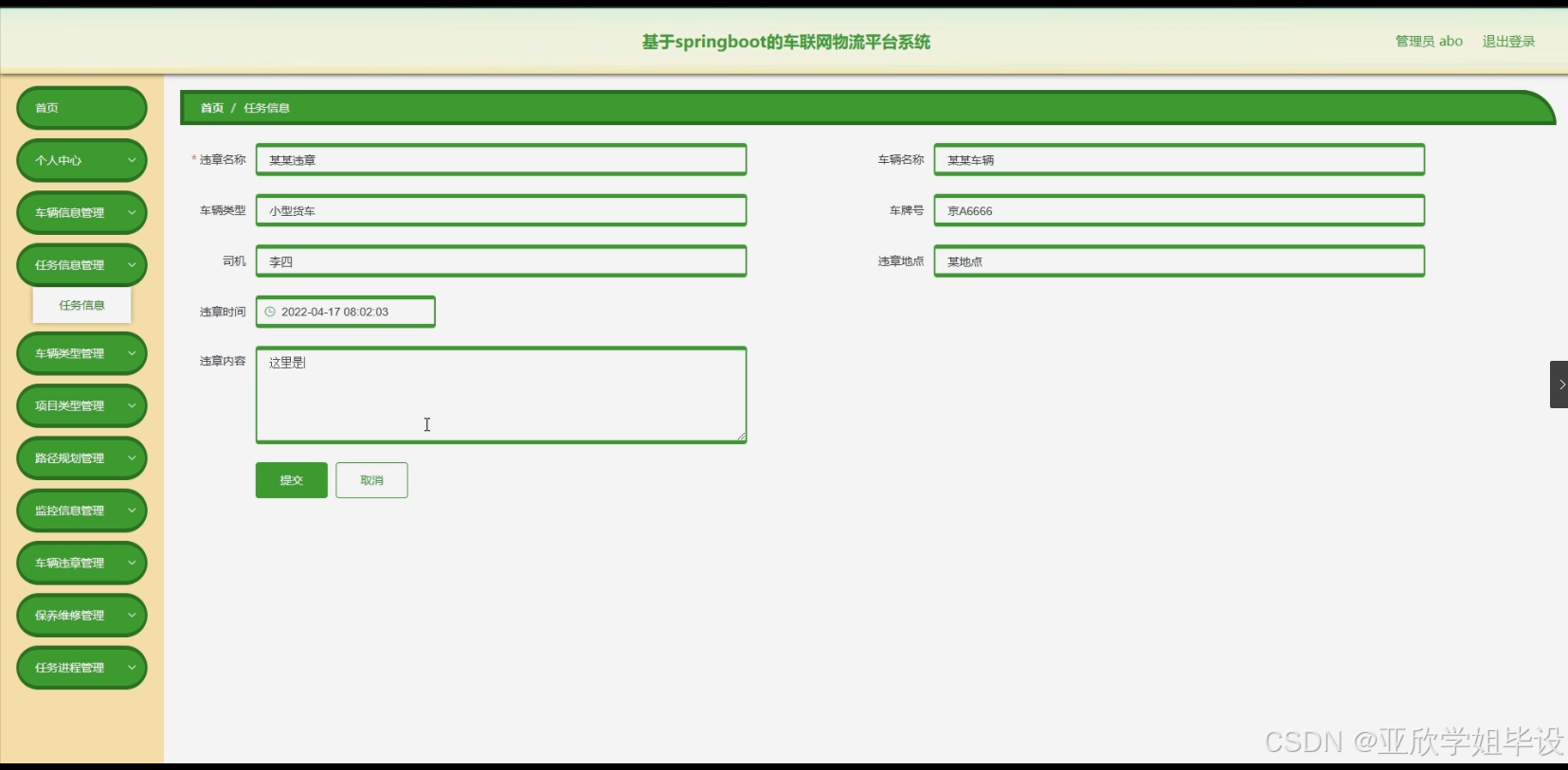
Task: Submit the form with 提交 button
Action: [291, 480]
